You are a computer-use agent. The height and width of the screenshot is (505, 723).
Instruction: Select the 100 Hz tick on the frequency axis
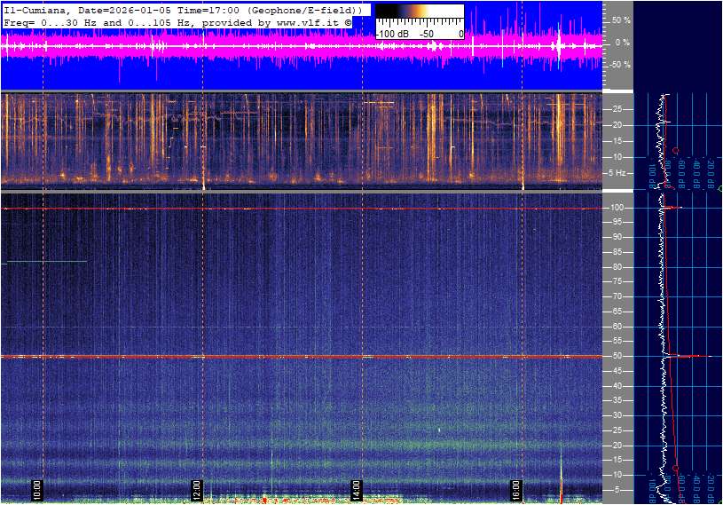tap(617, 208)
